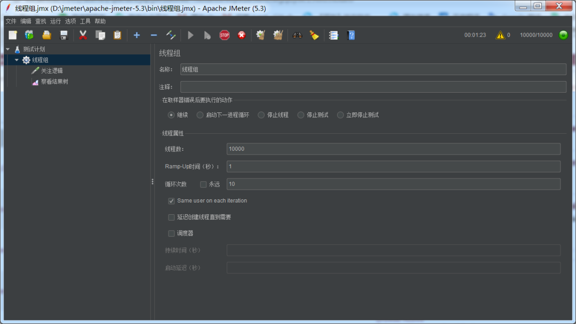The width and height of the screenshot is (576, 324).
Task: Open the 文件 menu
Action: pyautogui.click(x=11, y=21)
